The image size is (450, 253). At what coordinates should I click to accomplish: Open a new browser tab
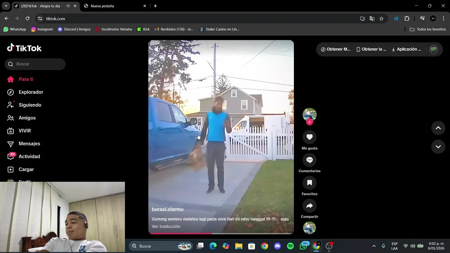pos(155,6)
